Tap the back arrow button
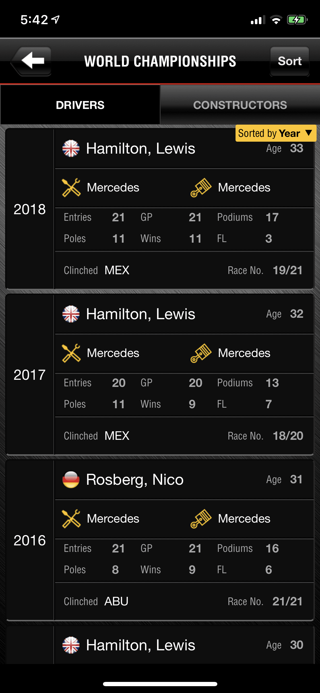The width and height of the screenshot is (320, 693). tap(31, 61)
